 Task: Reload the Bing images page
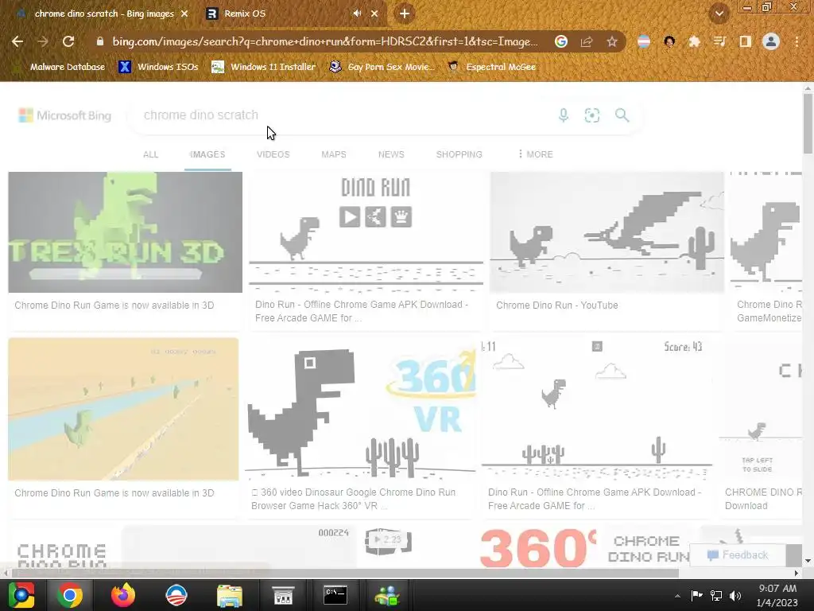pos(68,41)
